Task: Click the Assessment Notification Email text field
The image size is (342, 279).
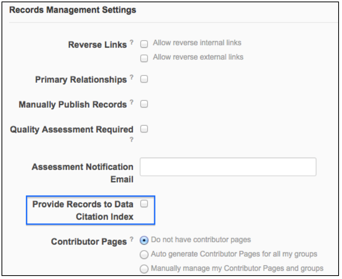Action: (228, 167)
